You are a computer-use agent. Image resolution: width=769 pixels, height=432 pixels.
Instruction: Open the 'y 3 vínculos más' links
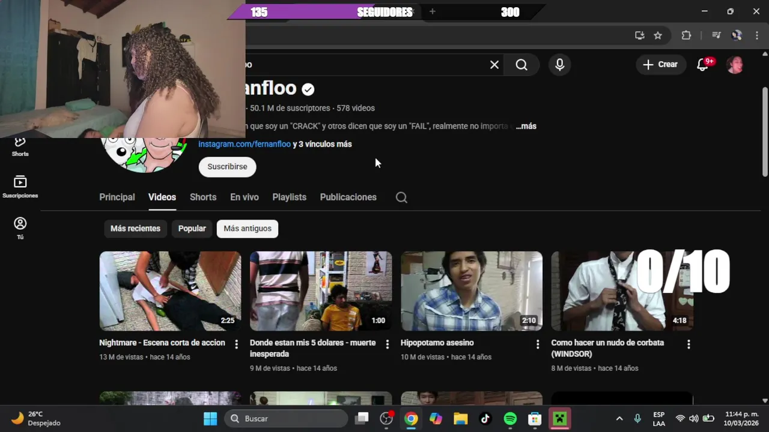pos(323,144)
